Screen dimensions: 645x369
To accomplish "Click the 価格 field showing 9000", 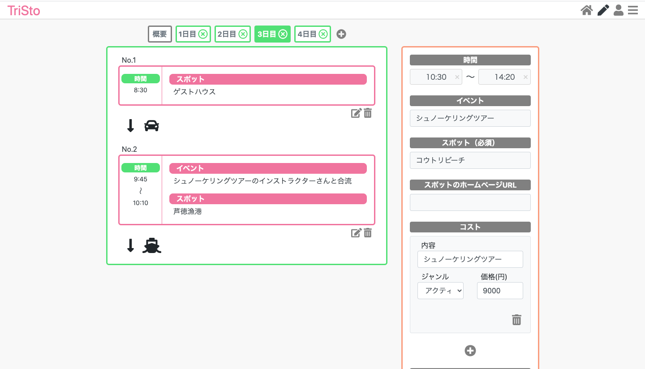I will (500, 291).
